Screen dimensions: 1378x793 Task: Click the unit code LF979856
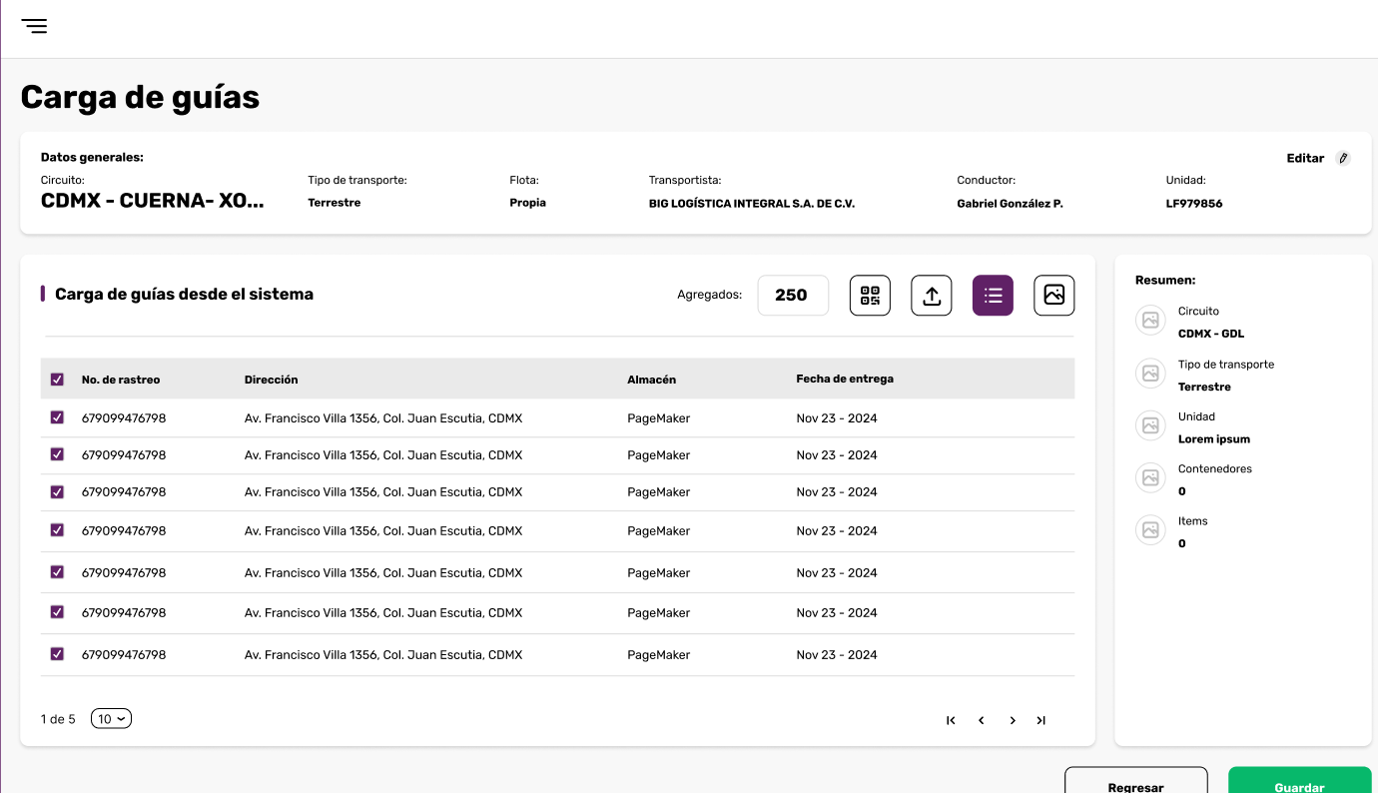point(1194,204)
